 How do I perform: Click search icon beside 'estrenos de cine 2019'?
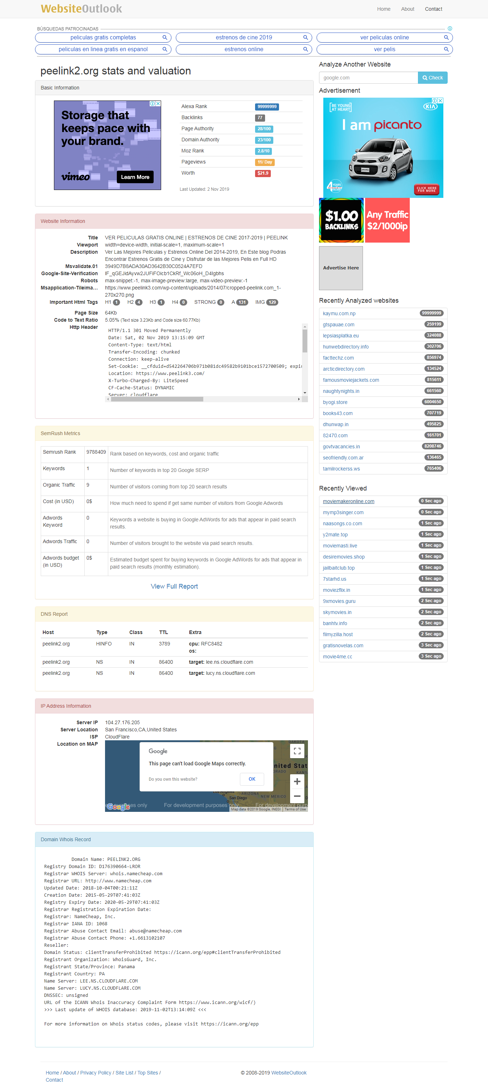[x=305, y=38]
